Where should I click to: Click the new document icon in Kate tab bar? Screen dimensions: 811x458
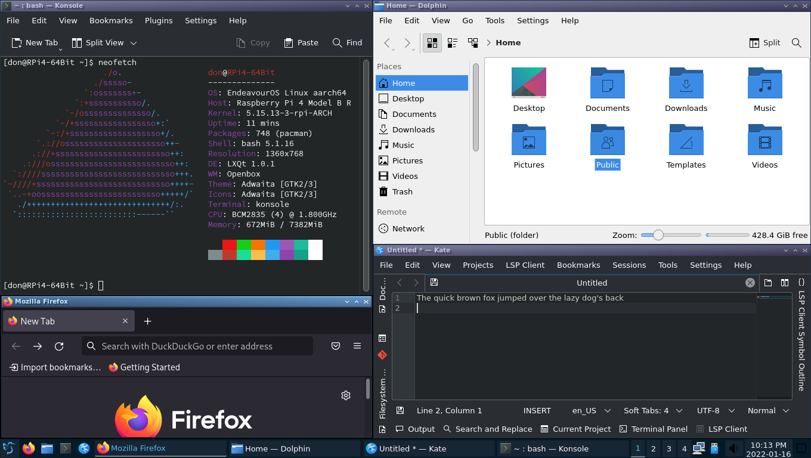point(768,283)
